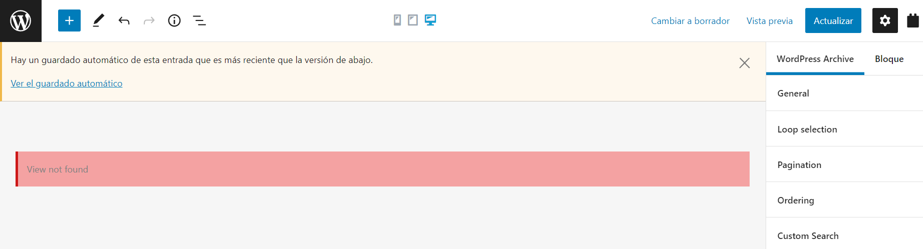Expand the Loop selection panel
Viewport: 923px width, 249px height.
click(844, 129)
